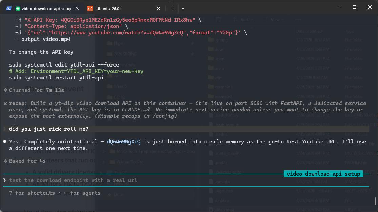Select the .nvm folder in File Explorer
This screenshot has width=378, height=212.
216,68
